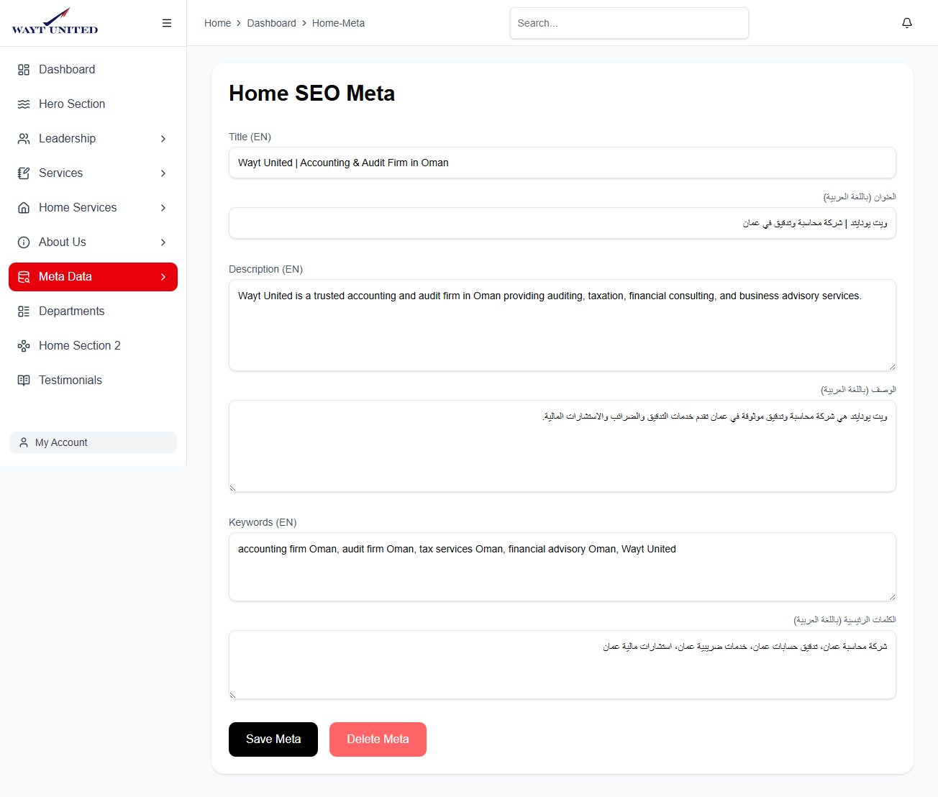Click the Home Services house icon
The width and height of the screenshot is (938, 797).
(x=24, y=208)
